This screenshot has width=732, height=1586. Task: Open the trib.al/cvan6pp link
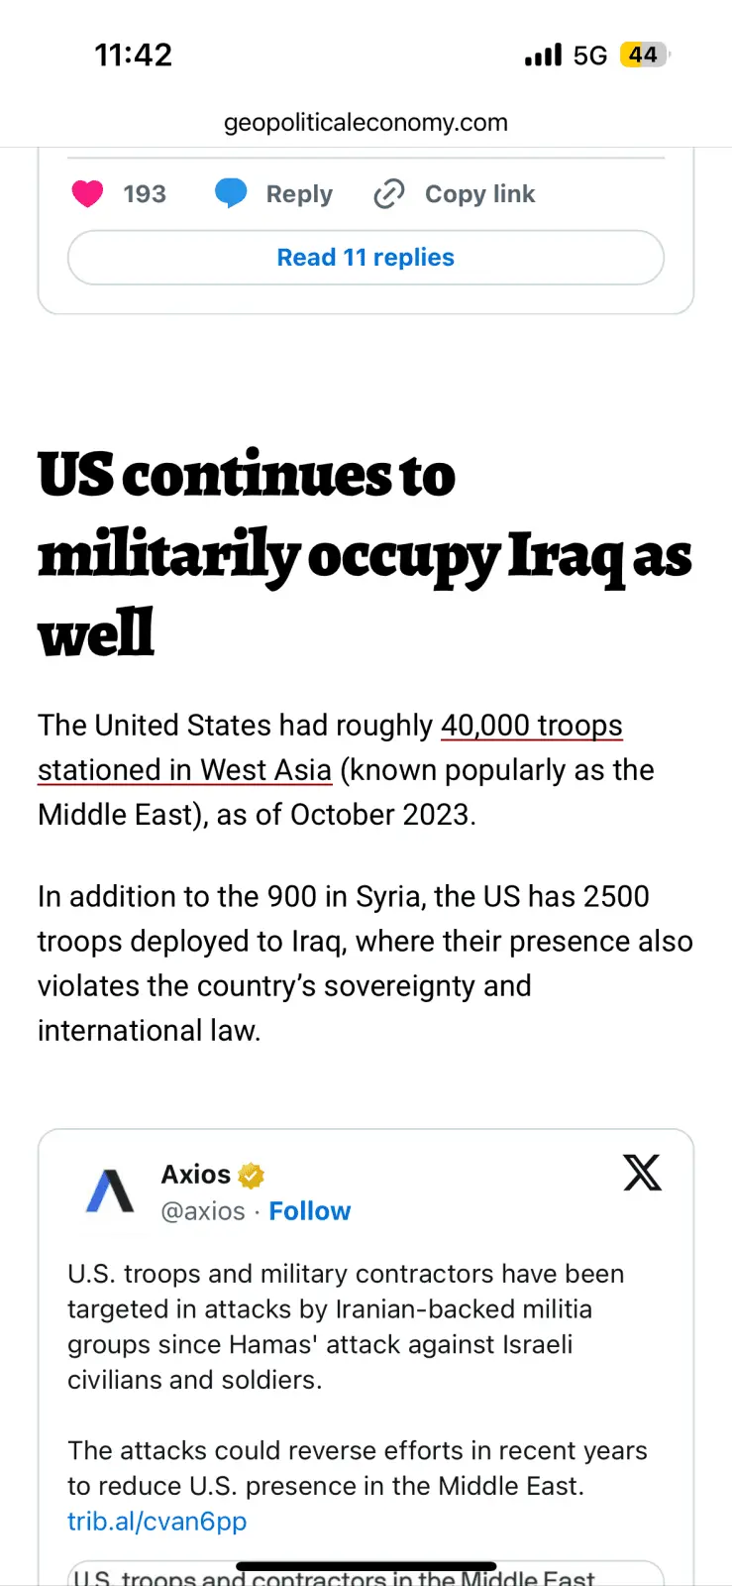click(x=157, y=1522)
